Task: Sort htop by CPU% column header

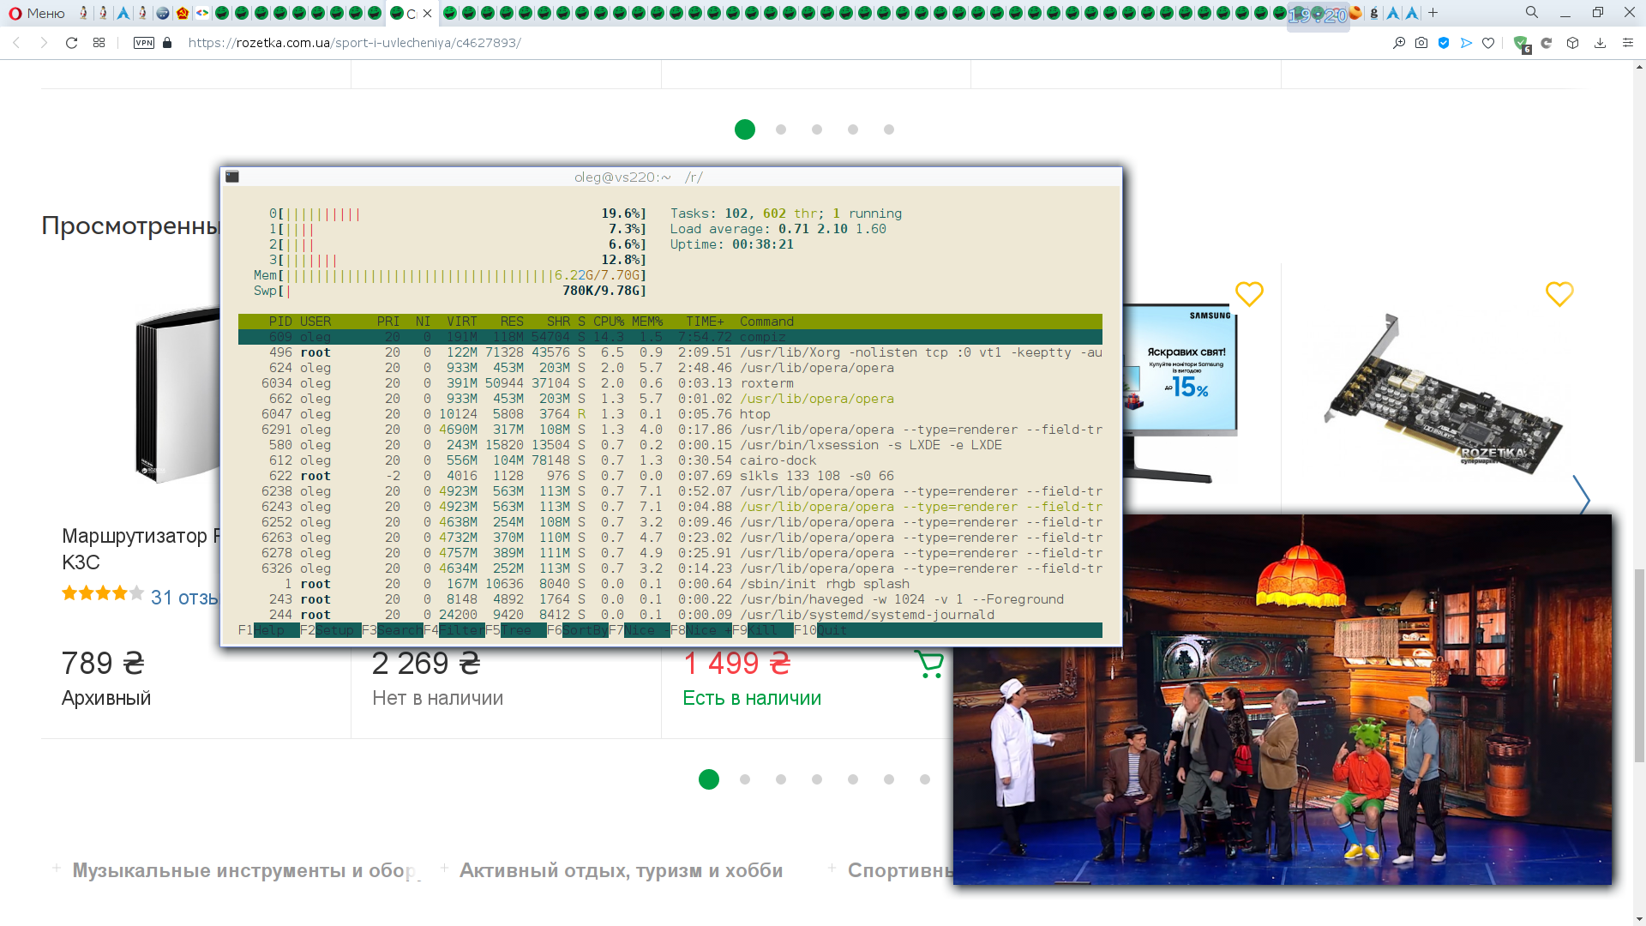Action: (x=609, y=322)
